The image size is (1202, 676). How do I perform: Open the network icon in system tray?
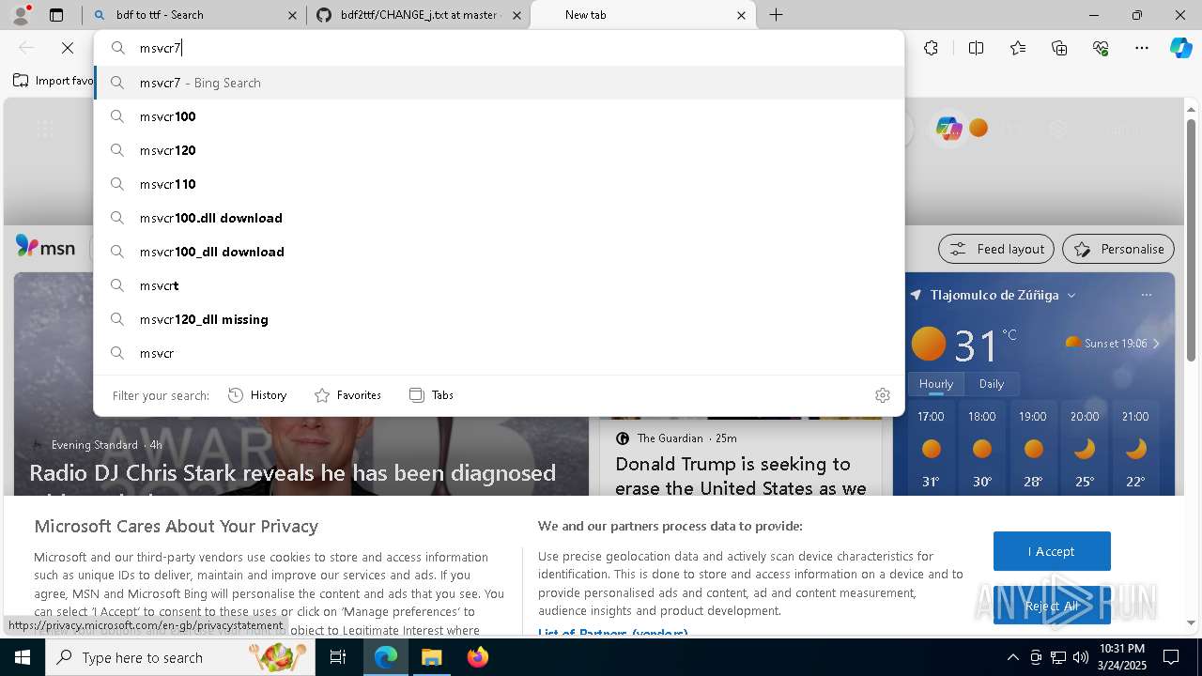click(x=1058, y=657)
